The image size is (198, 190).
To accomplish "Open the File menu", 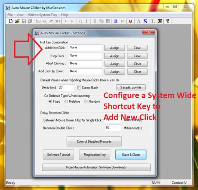I will [10, 15].
